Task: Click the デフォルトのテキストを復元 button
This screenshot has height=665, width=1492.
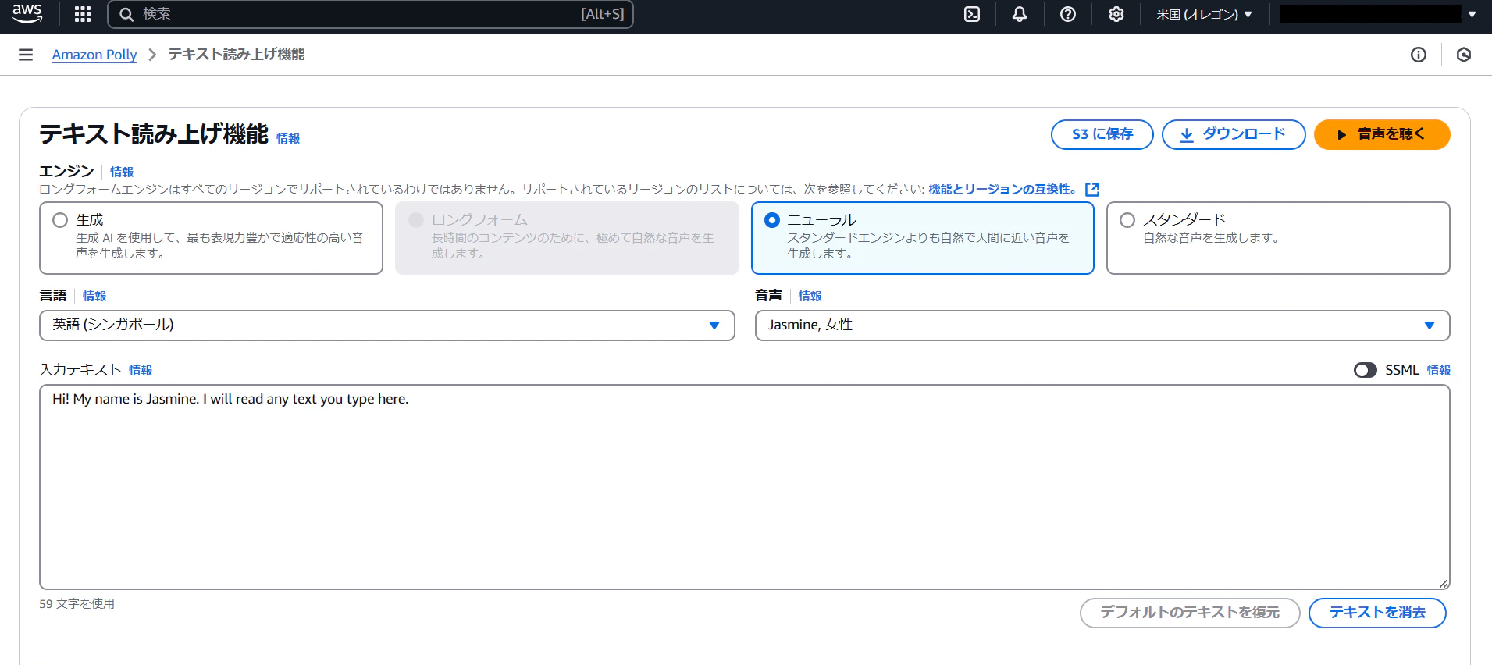Action: point(1190,613)
